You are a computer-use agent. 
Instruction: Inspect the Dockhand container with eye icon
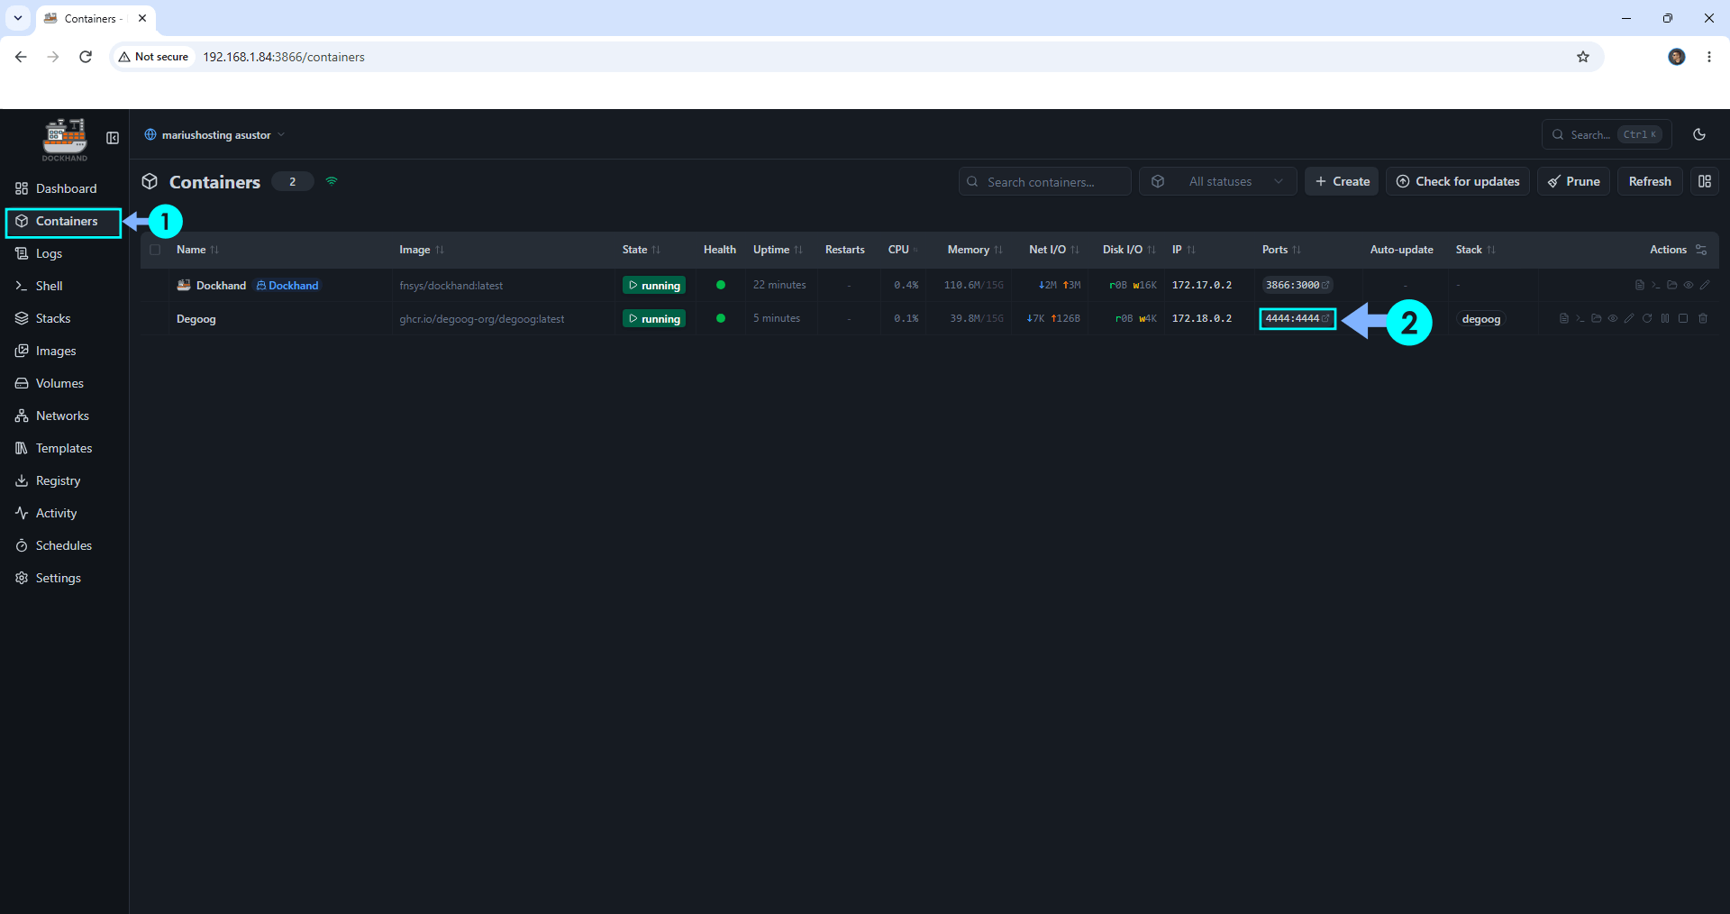click(x=1689, y=285)
